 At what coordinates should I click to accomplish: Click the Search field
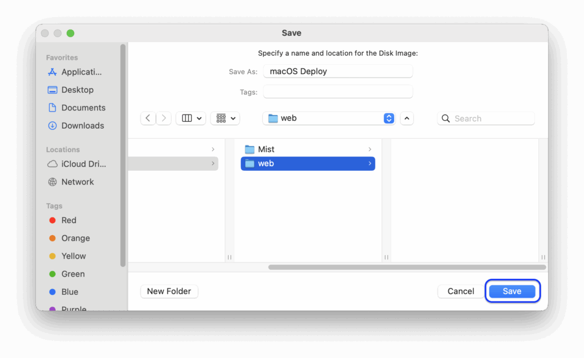(486, 118)
